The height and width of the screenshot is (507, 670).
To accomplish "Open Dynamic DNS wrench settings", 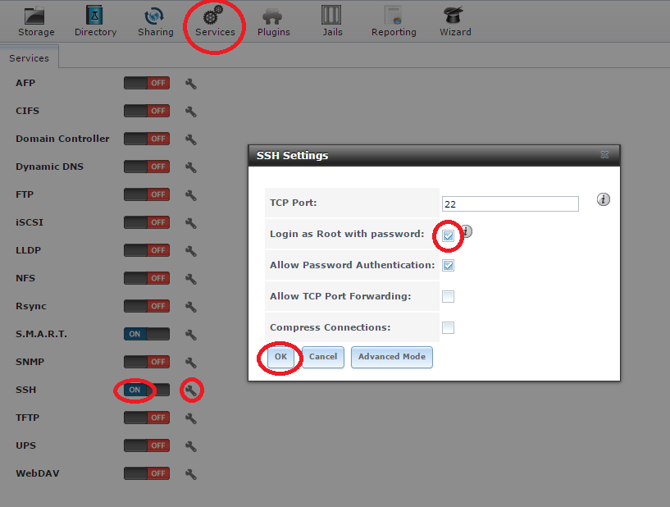I will 191,167.
